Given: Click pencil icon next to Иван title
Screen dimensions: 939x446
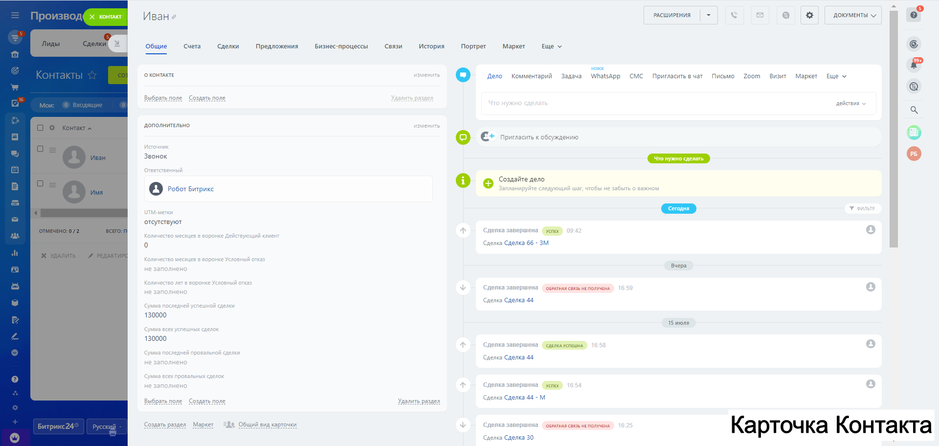Looking at the screenshot, I should (x=174, y=17).
